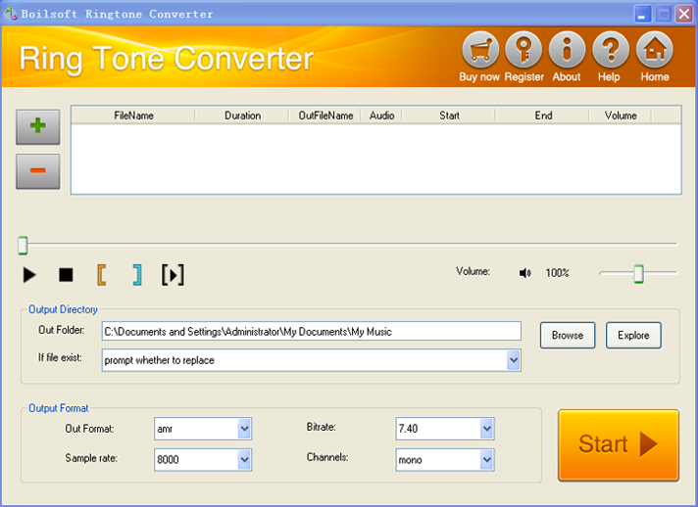Click the Buy now cart icon
Viewport: 698px width, 507px height.
[x=480, y=49]
